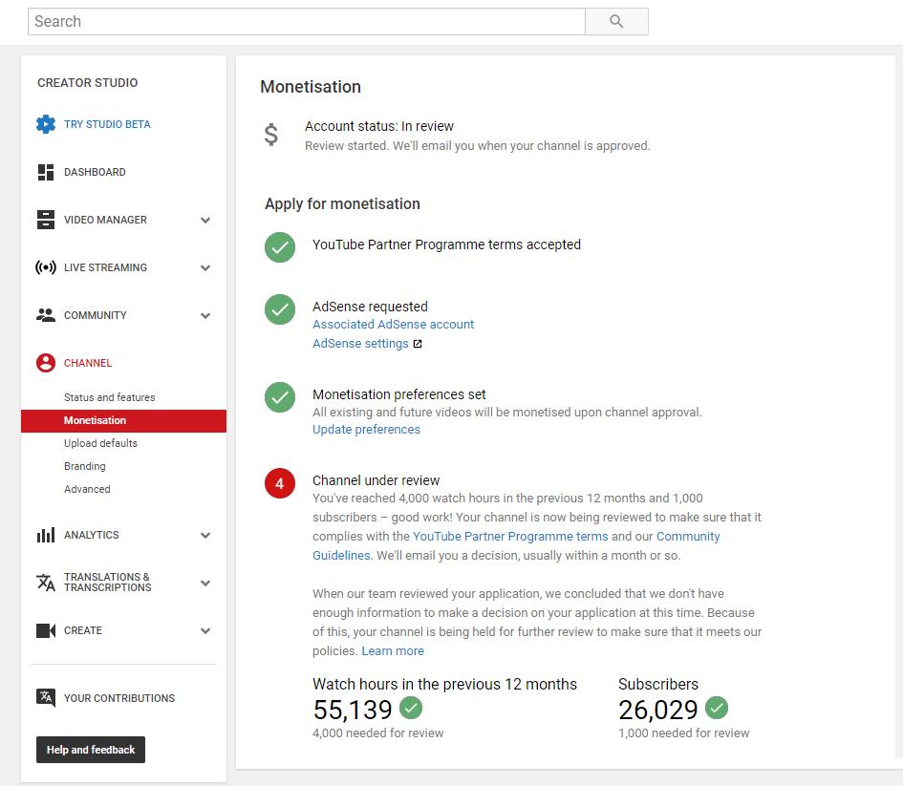The image size is (903, 786).
Task: Click green checkmark next to 26,029
Action: (717, 708)
